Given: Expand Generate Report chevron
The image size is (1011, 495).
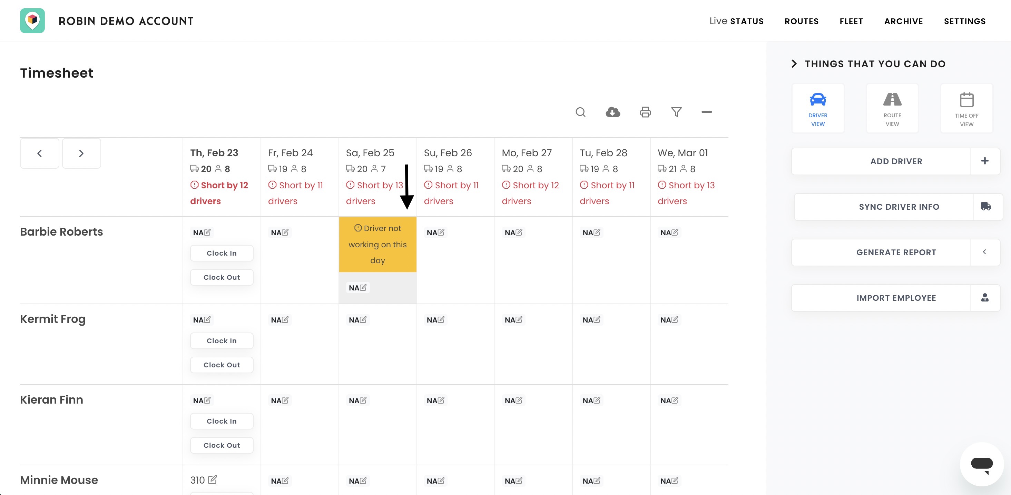Looking at the screenshot, I should pos(985,252).
